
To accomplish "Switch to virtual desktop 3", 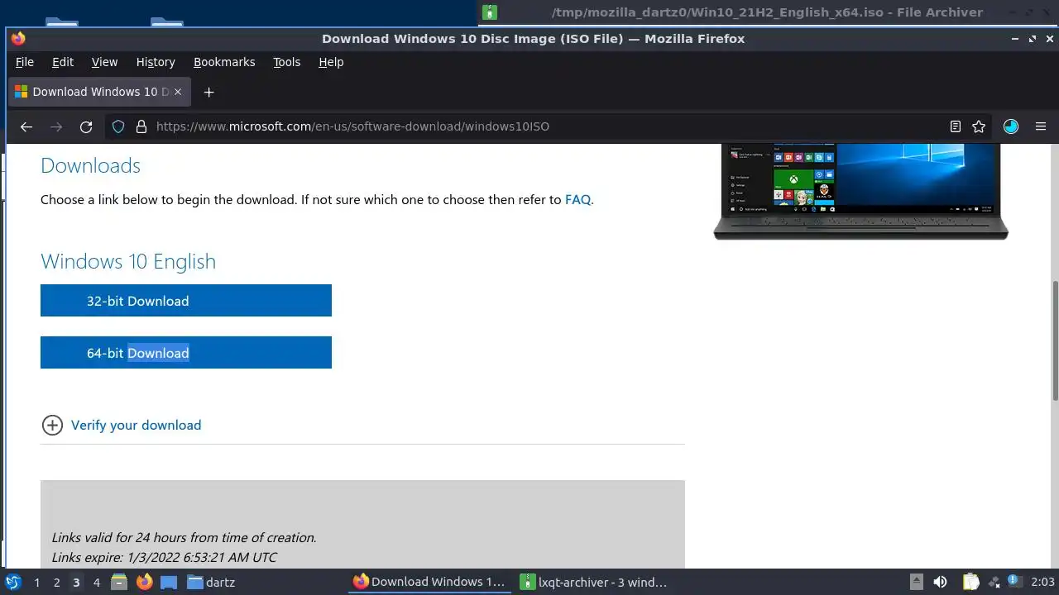I will tap(76, 583).
